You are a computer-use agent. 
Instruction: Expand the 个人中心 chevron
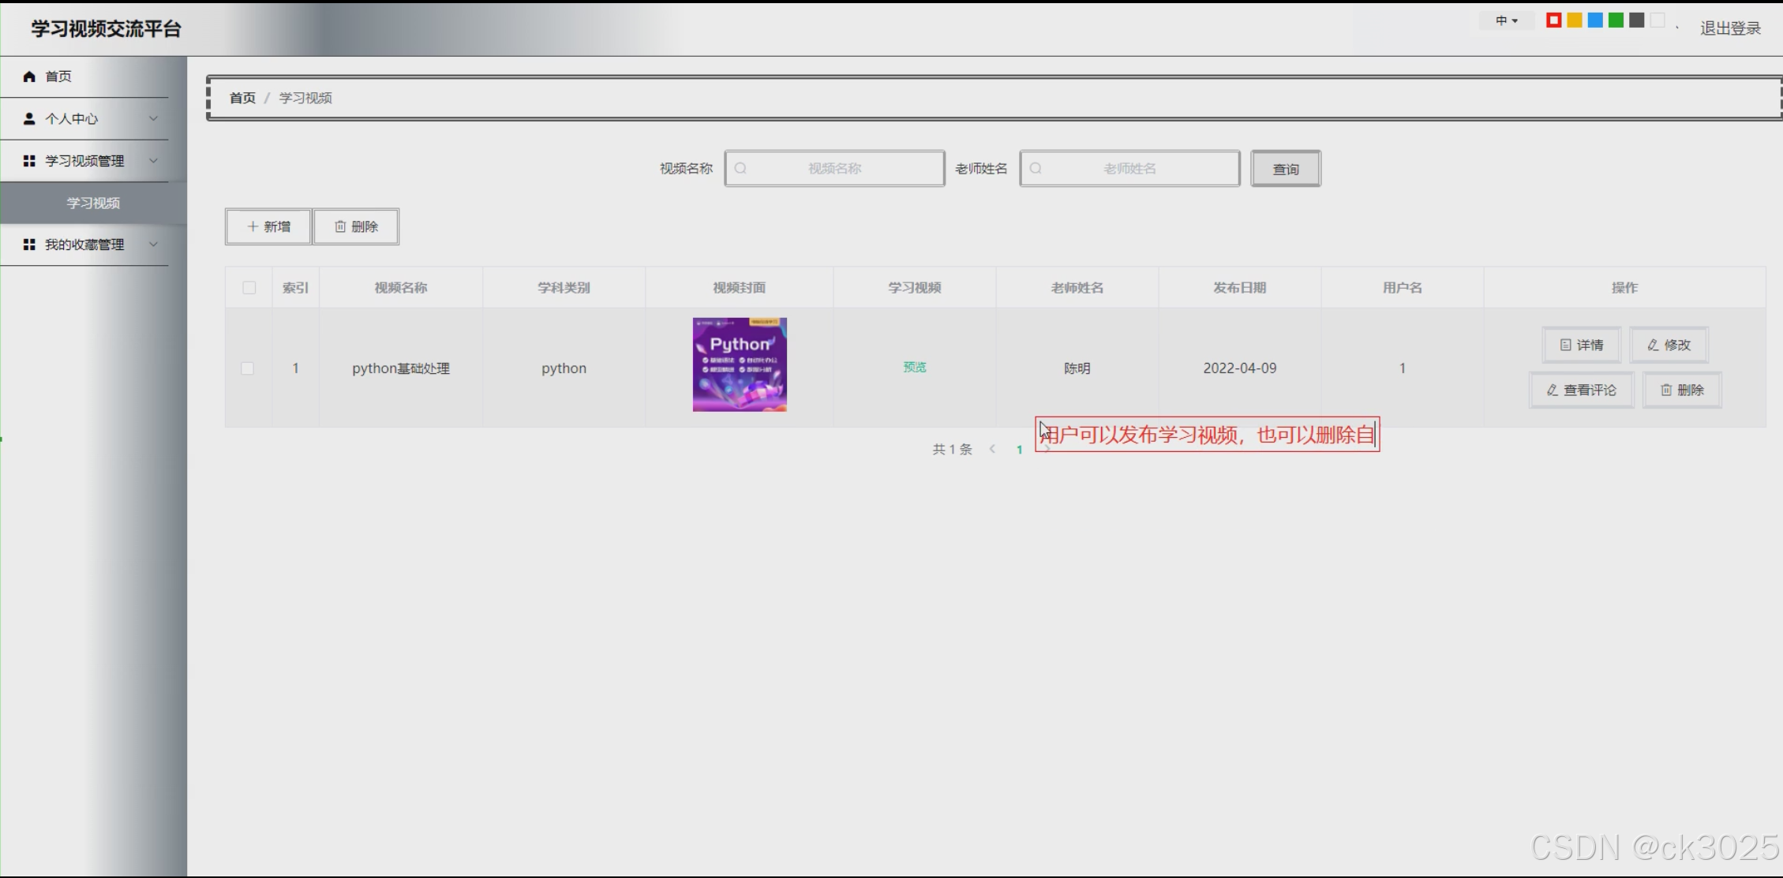153,119
